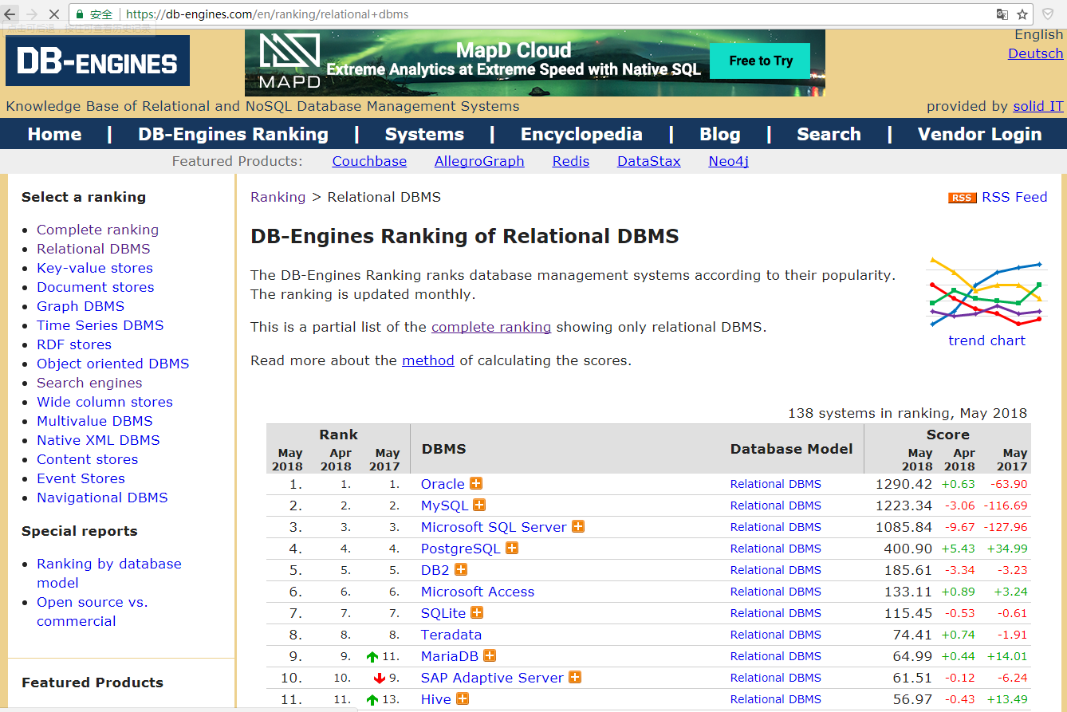Stop loading the page
1067x712 pixels.
click(x=54, y=14)
